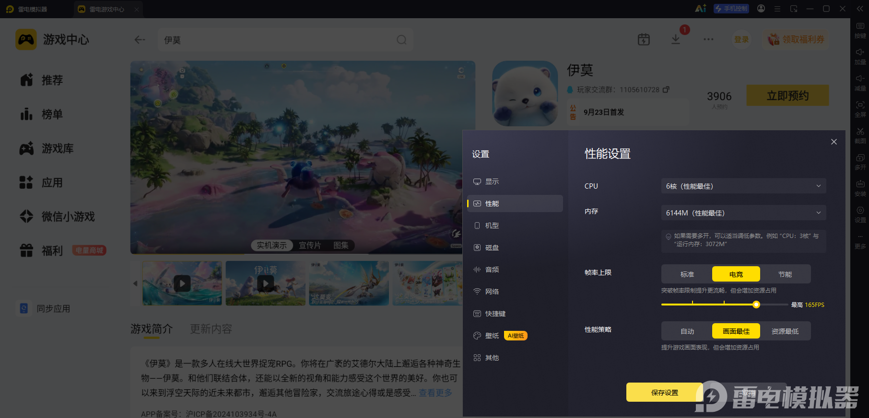Image resolution: width=869 pixels, height=418 pixels.
Task: Open the 多开 multi-instance icon
Action: click(x=860, y=162)
